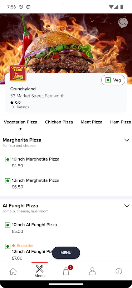Switch to the Chicken Pizza tab
The image size is (132, 288).
(x=59, y=122)
